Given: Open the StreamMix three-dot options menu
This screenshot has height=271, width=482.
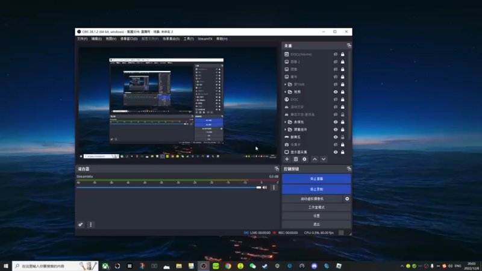Looking at the screenshot, I should coord(274,187).
